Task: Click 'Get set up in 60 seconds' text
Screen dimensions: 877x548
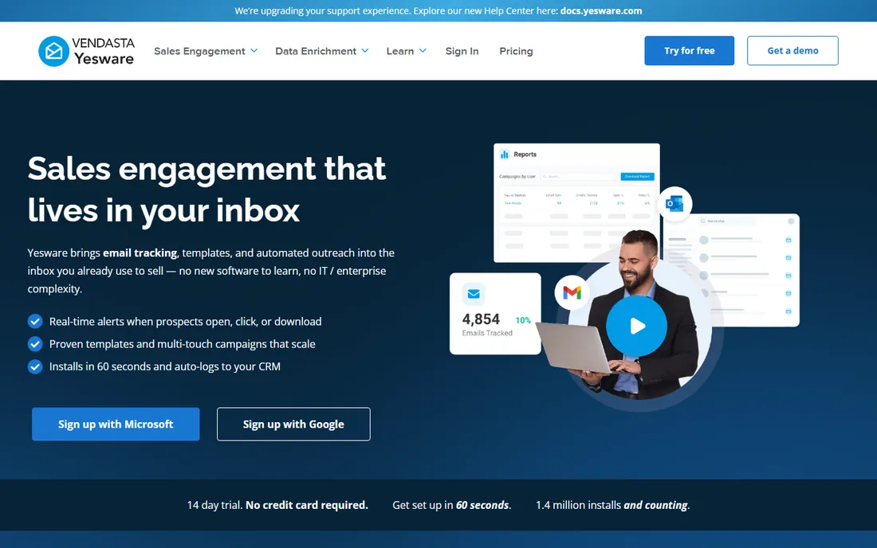Action: tap(452, 505)
